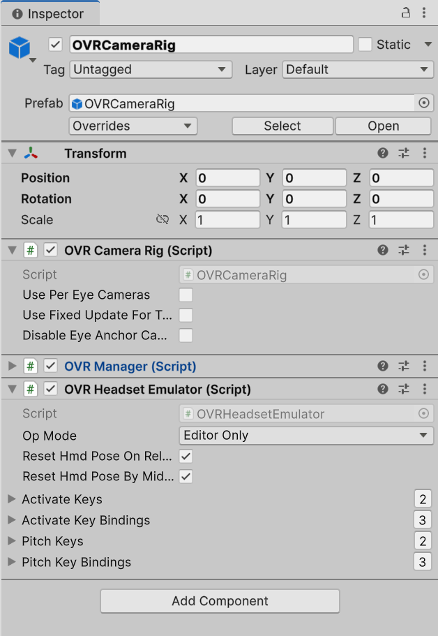Open Transform component help icon

click(x=383, y=154)
